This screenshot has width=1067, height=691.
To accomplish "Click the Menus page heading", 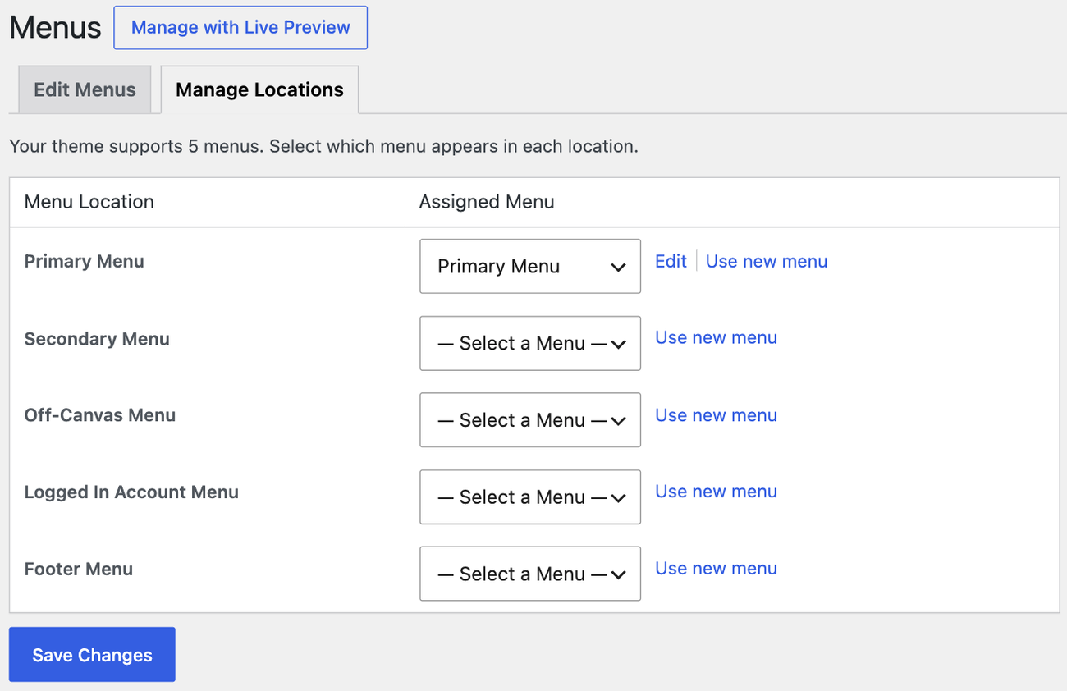I will tap(55, 28).
